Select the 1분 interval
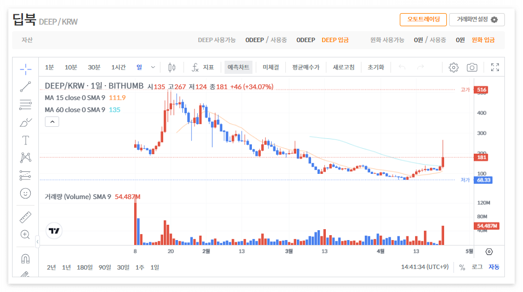Viewport: 523px width, 292px height. click(x=49, y=67)
